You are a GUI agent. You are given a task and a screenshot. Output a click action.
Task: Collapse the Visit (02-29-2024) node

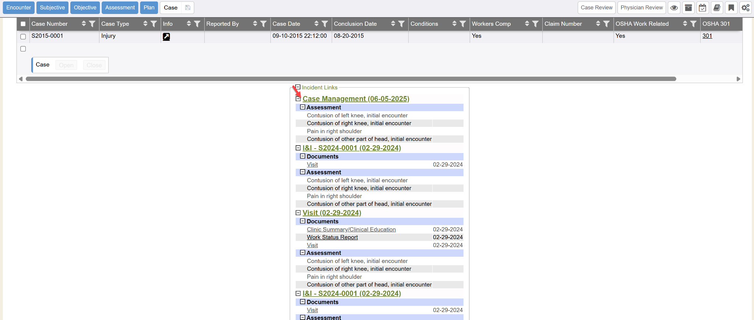tap(298, 213)
